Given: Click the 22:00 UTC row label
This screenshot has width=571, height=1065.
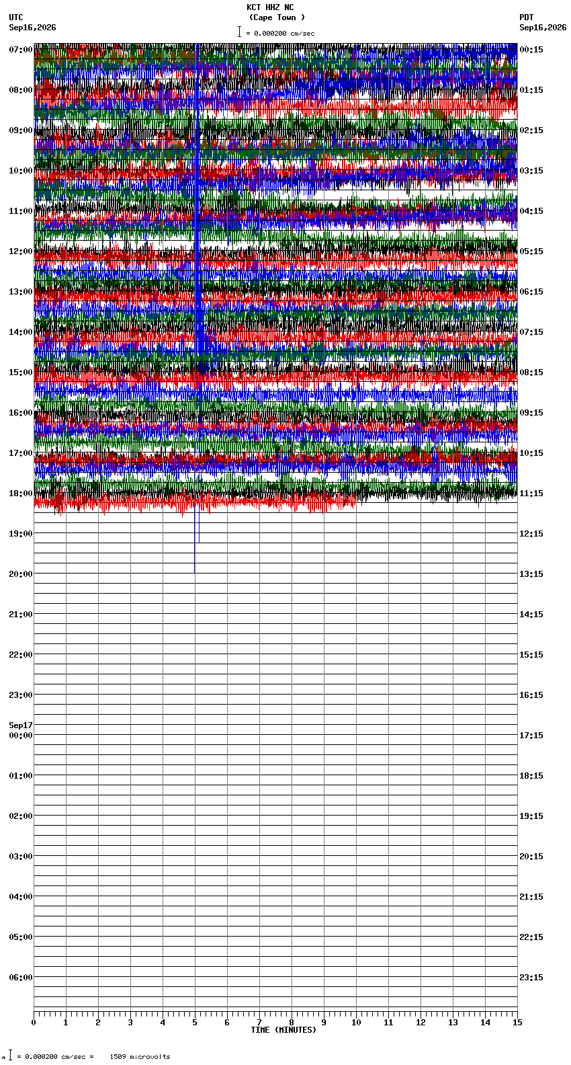Looking at the screenshot, I should (20, 655).
